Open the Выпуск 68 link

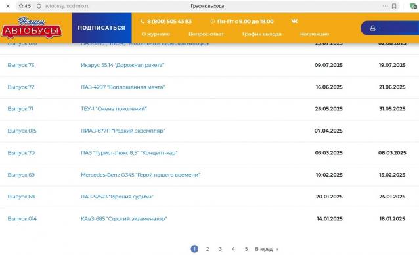21,197
